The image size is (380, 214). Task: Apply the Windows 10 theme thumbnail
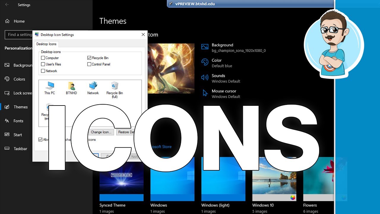pos(274,179)
